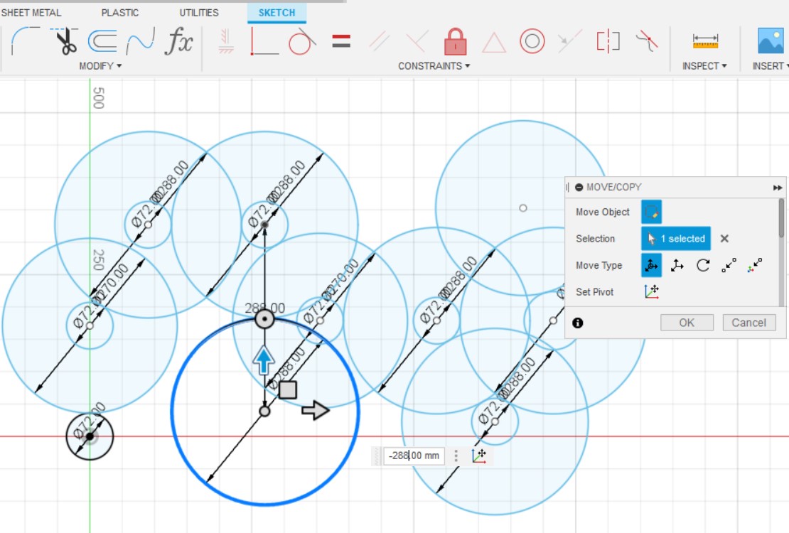
Task: Apply Symmetry constraint icon
Action: click(x=608, y=41)
